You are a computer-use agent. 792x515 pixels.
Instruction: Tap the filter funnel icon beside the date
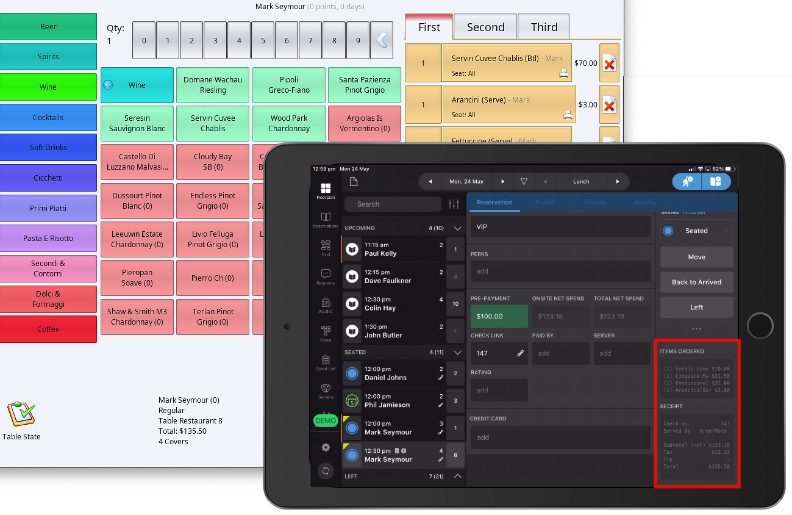pos(524,181)
